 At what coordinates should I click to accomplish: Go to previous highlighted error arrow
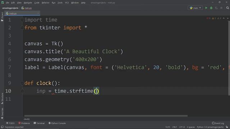coord(224,18)
